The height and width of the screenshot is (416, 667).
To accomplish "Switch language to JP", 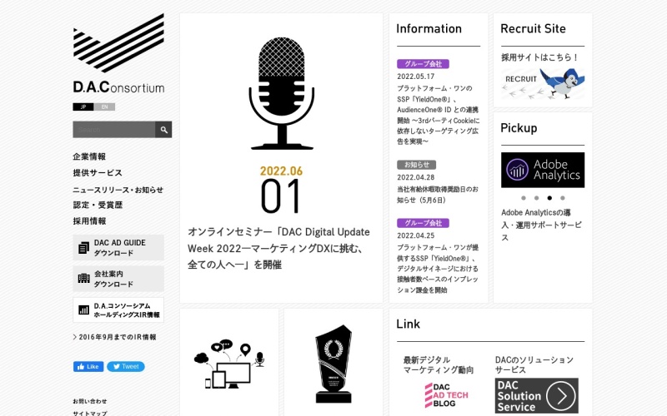I will [83, 106].
